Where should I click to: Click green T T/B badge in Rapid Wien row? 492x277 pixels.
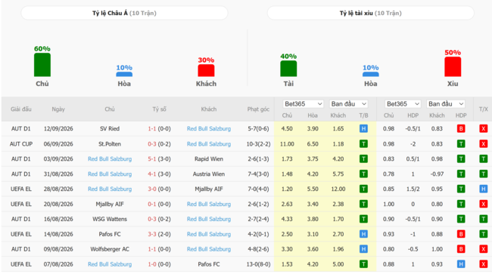[x=363, y=159]
